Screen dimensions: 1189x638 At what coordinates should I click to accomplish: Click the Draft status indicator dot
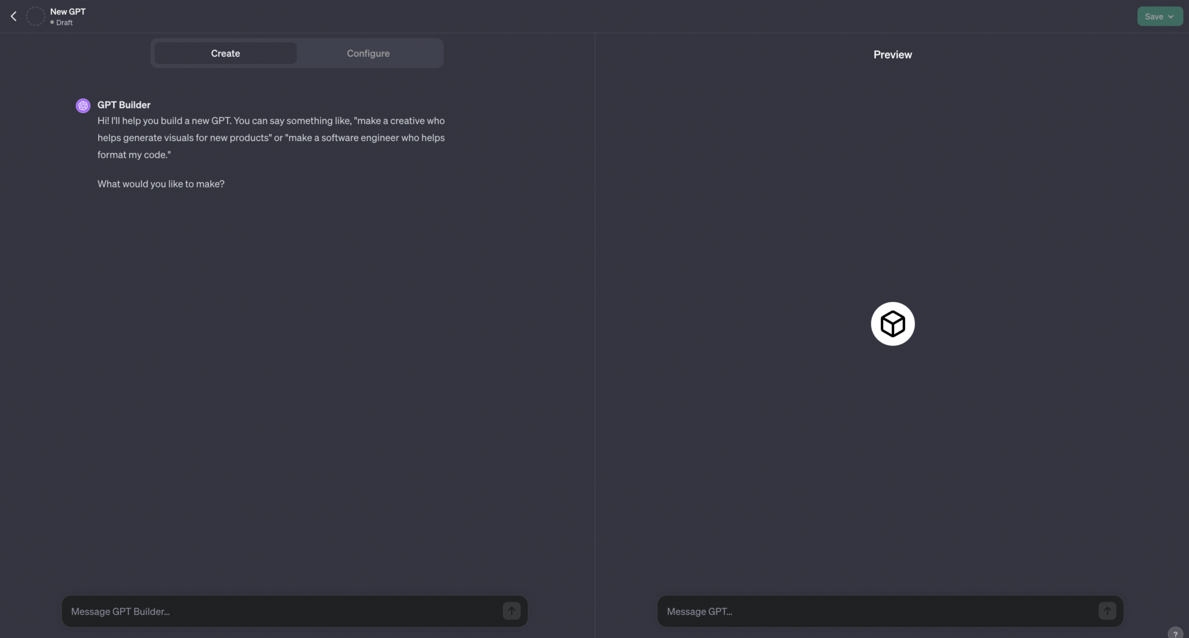point(52,23)
